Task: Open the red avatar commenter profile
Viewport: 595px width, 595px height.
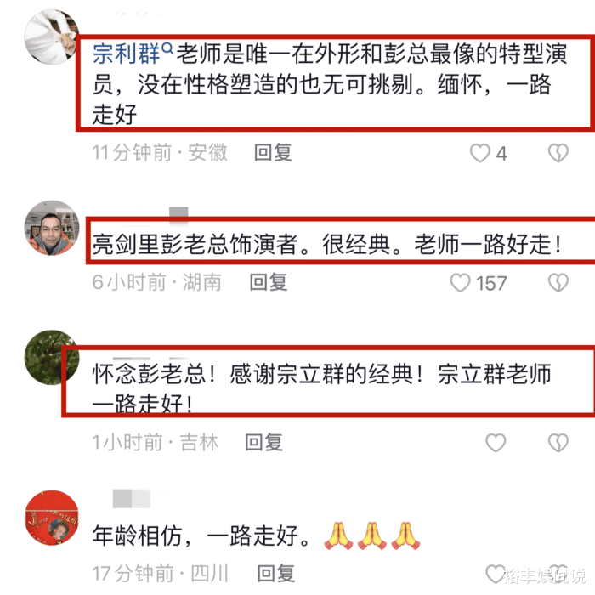Action: 52,518
